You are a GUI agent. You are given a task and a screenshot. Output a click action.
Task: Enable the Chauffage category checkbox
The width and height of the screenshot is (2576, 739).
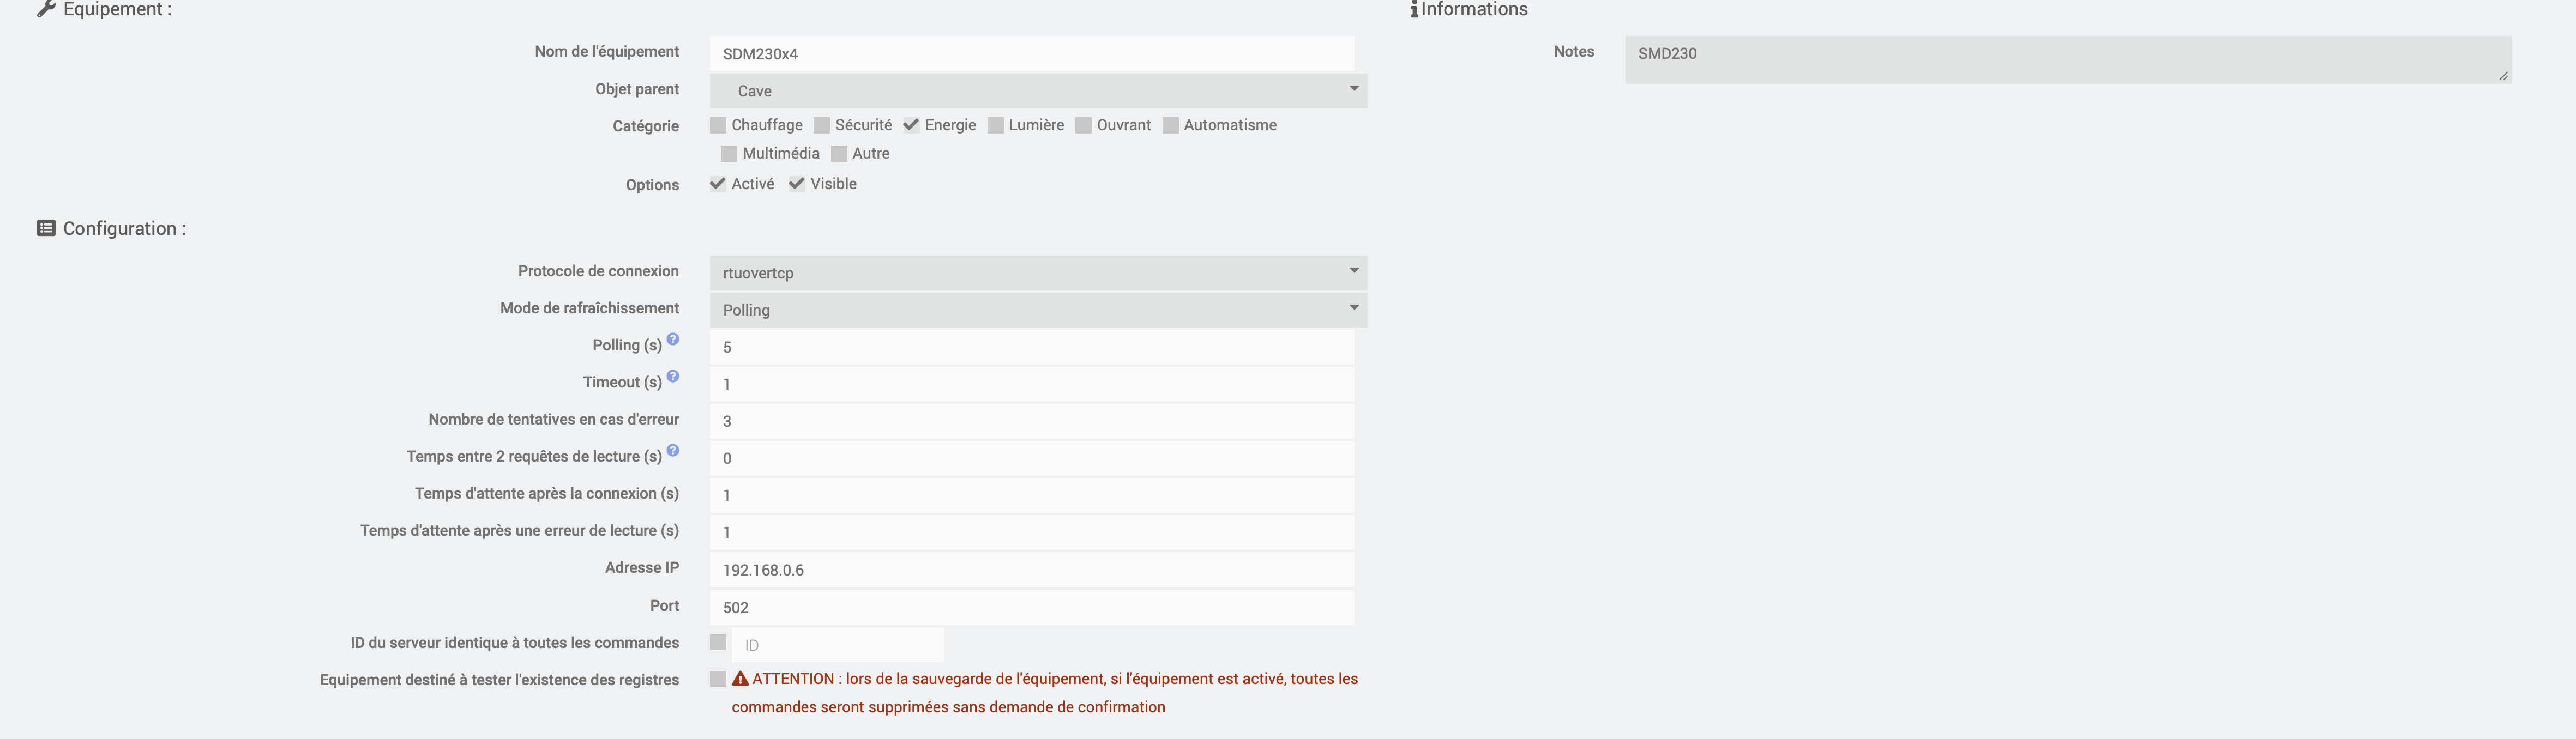click(718, 125)
